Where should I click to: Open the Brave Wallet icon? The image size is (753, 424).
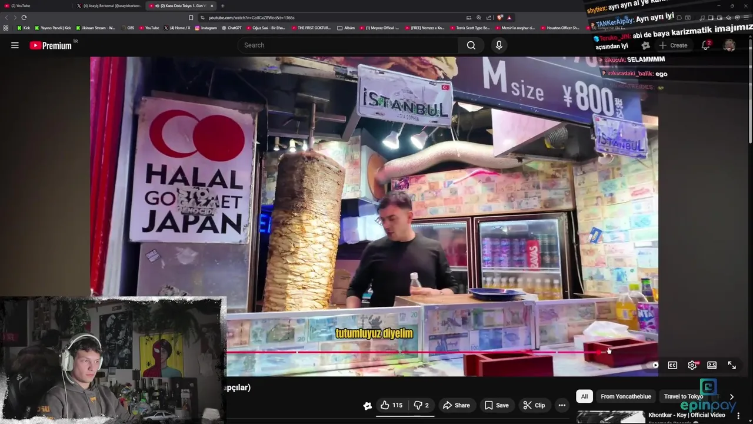pos(719,18)
